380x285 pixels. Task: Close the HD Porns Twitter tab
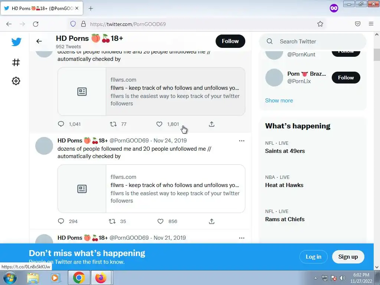[x=77, y=8]
